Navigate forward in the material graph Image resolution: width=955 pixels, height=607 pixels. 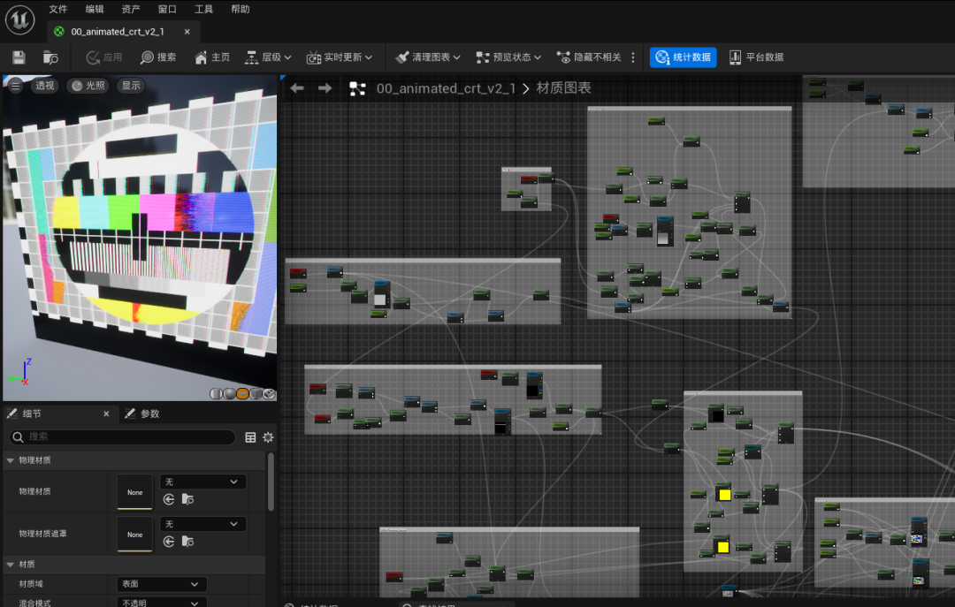pos(325,88)
